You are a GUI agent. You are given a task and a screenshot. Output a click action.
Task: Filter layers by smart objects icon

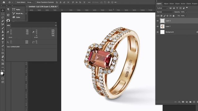184,8
